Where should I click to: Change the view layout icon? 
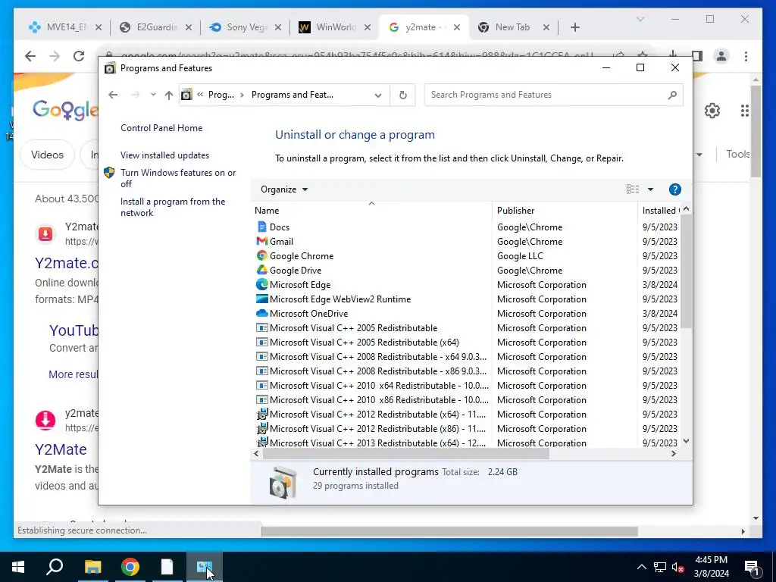point(633,189)
